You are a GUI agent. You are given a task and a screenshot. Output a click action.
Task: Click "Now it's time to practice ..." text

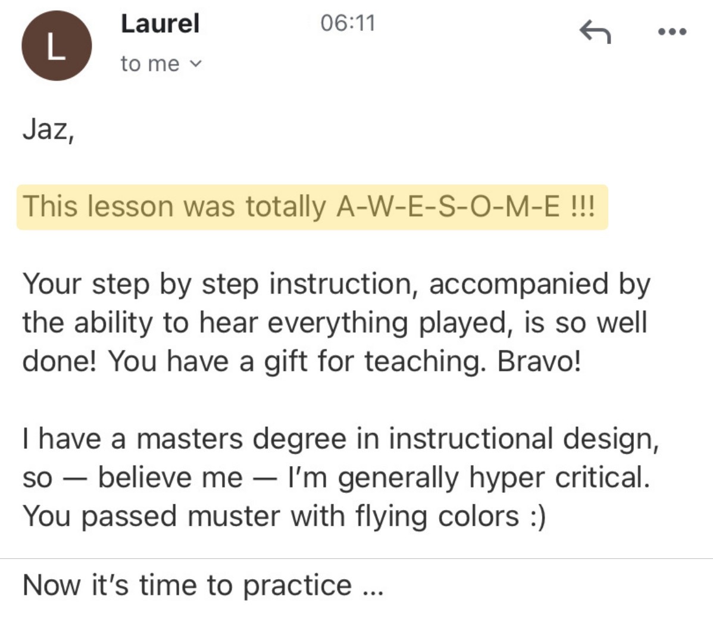coord(202,585)
